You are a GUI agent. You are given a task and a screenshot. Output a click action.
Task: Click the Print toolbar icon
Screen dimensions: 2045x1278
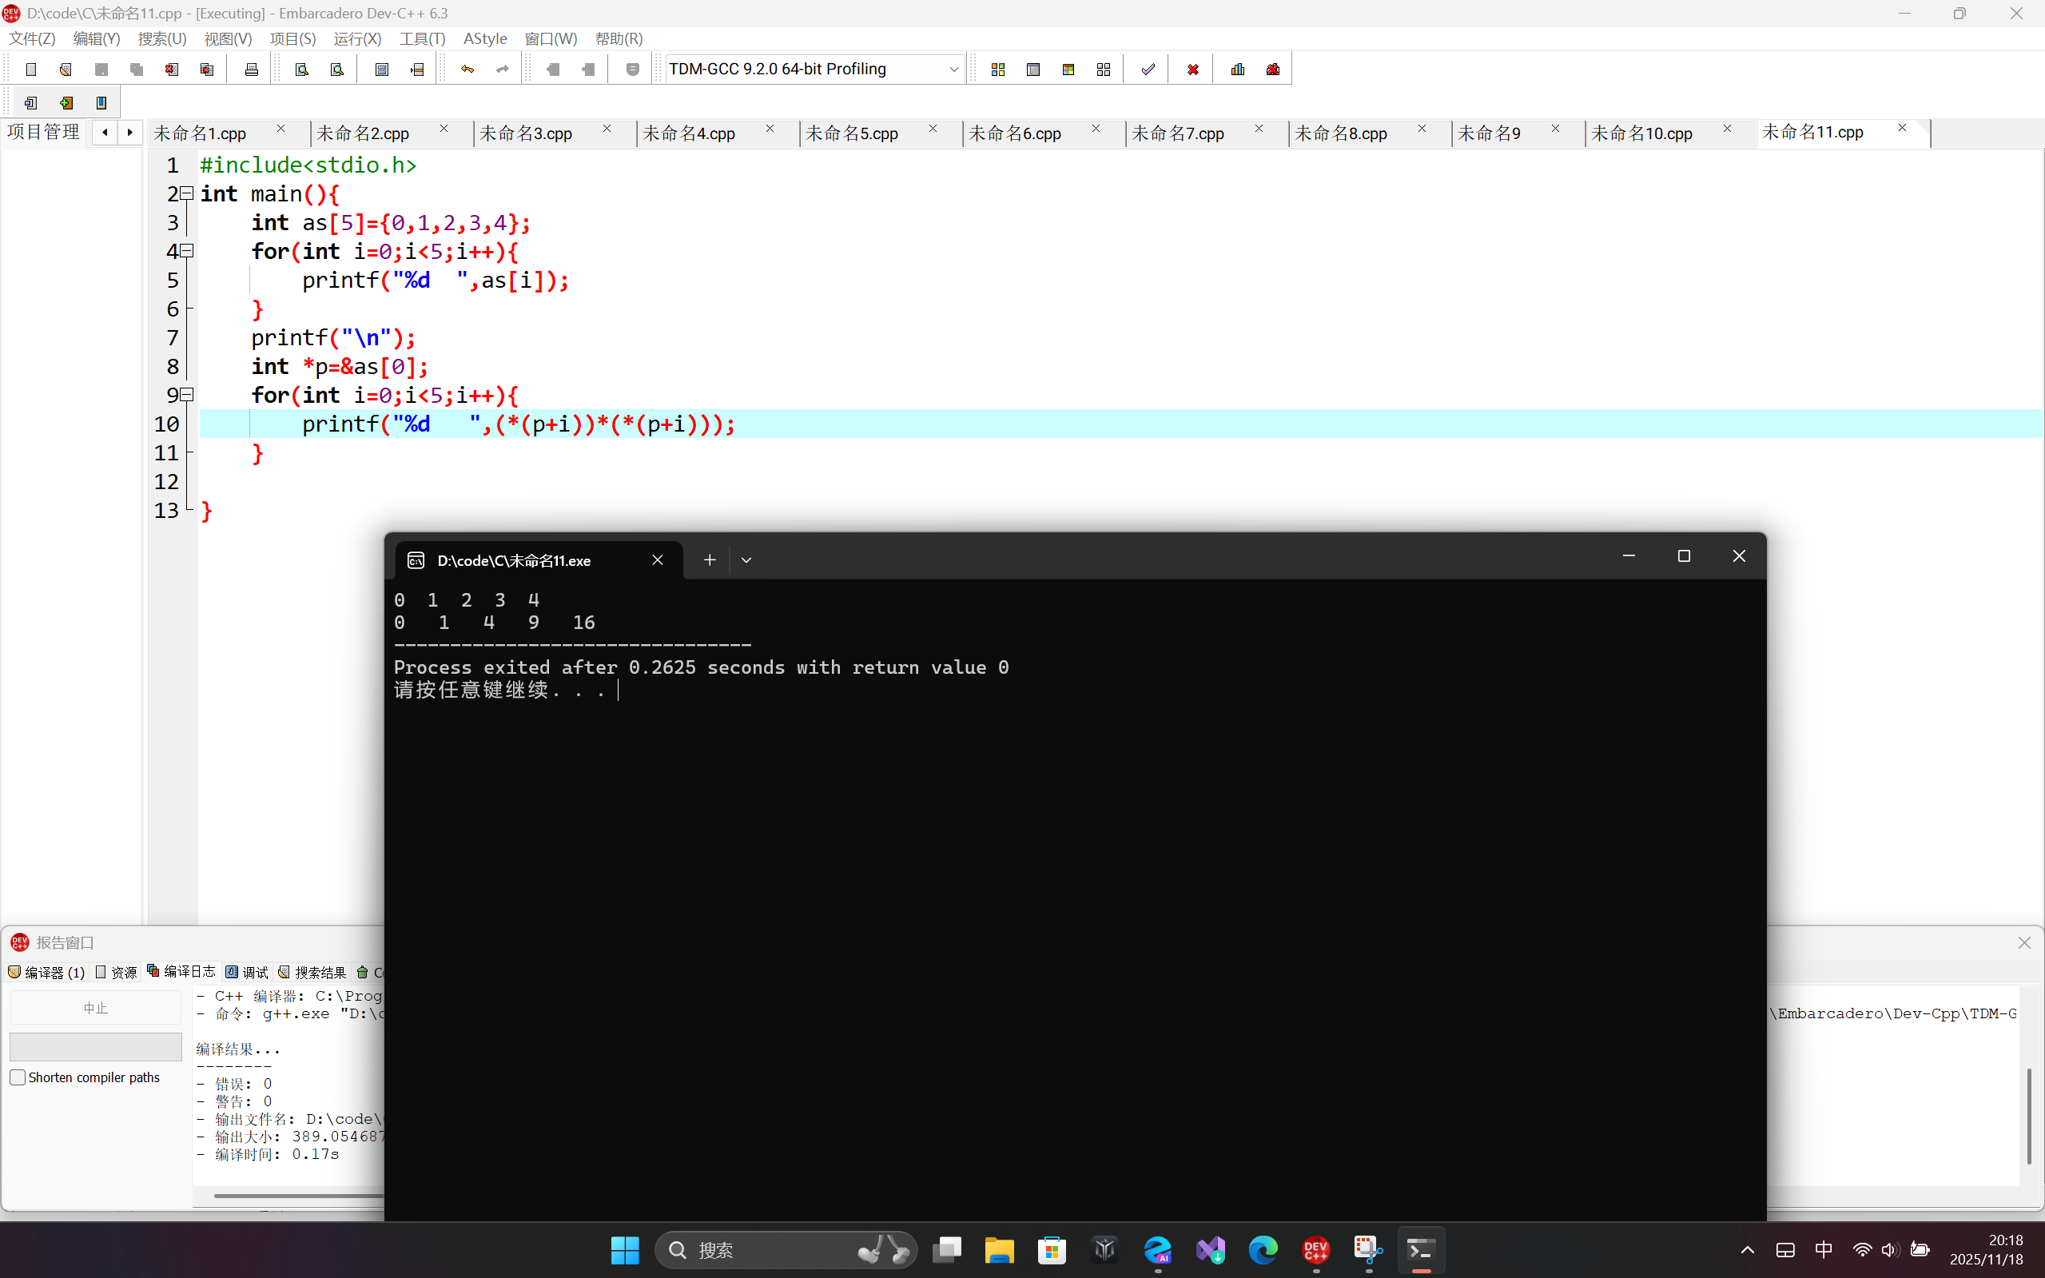click(x=251, y=70)
